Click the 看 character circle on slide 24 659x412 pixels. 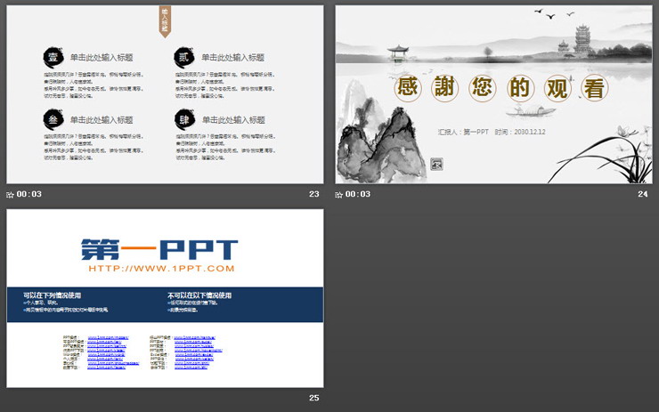click(594, 88)
